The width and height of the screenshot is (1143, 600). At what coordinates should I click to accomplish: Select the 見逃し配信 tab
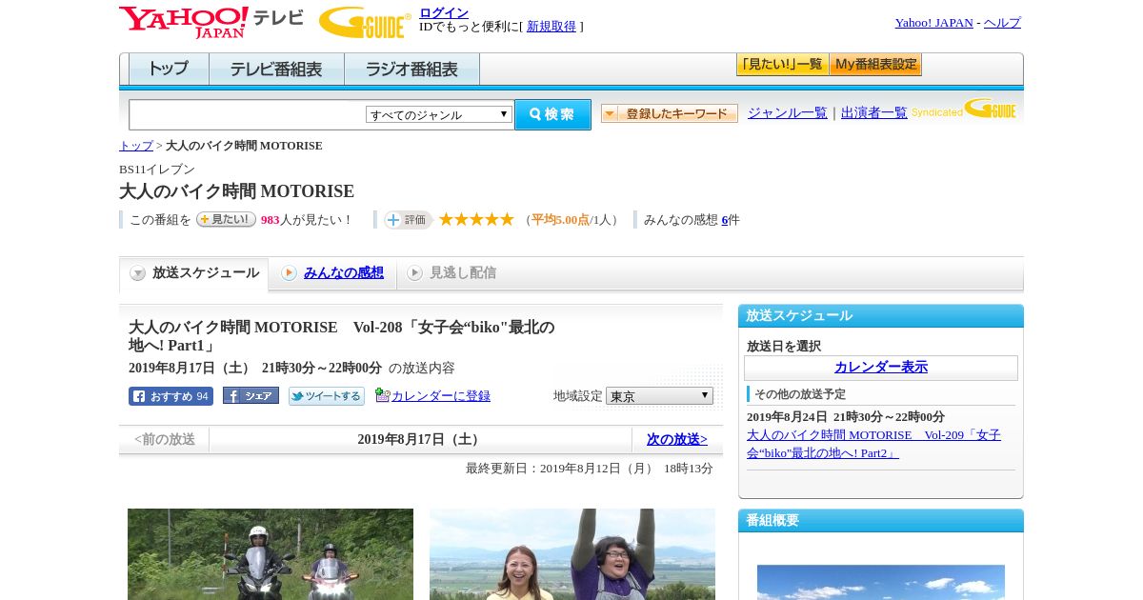(463, 273)
